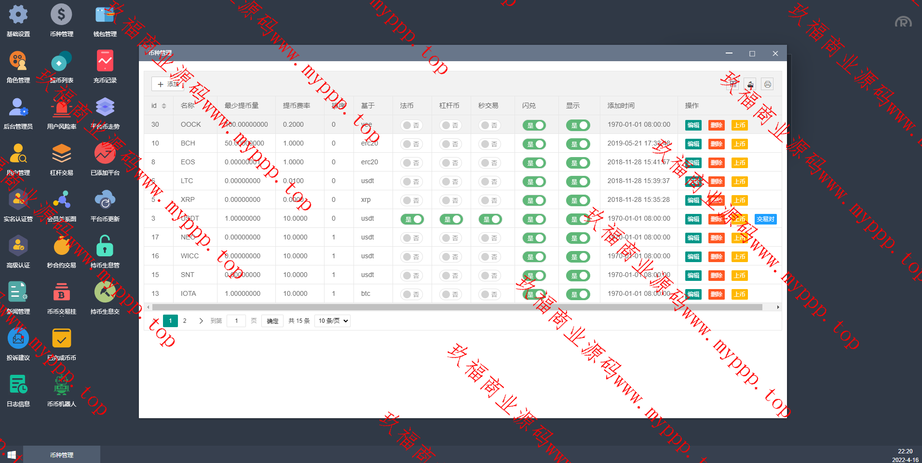Go to page 2 in pagination
This screenshot has width=922, height=463.
point(185,321)
